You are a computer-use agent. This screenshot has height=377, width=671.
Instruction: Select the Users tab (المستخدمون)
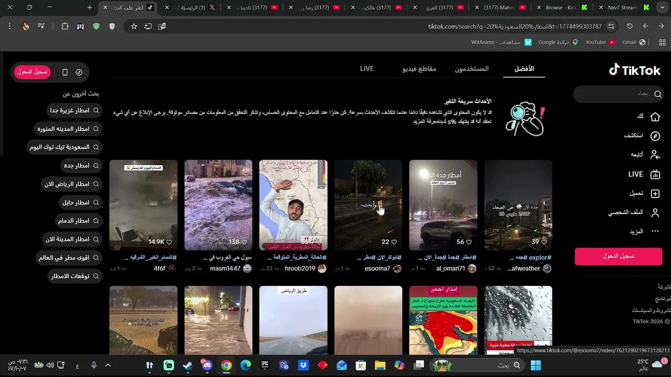click(x=471, y=69)
